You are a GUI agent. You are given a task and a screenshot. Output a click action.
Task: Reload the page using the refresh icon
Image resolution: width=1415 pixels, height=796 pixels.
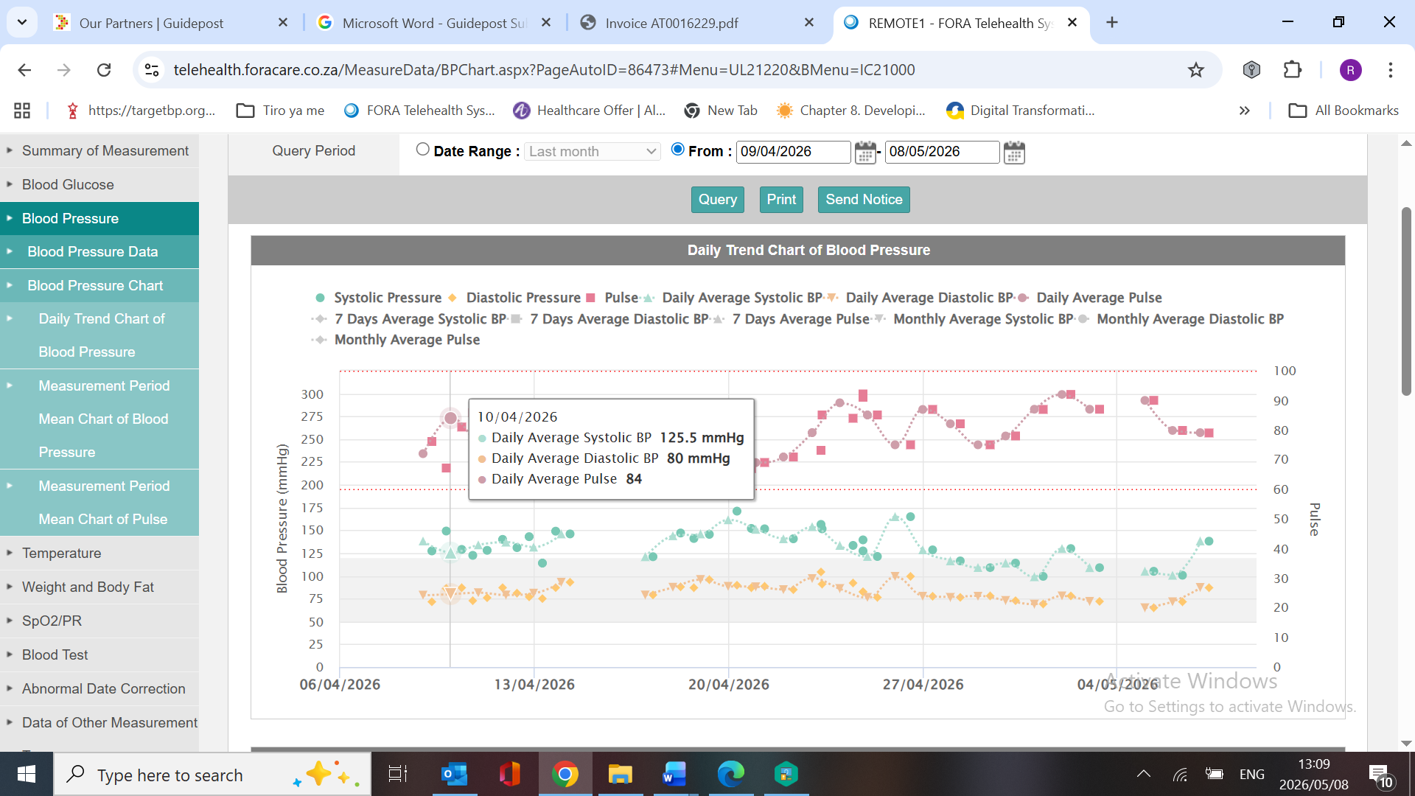tap(104, 70)
